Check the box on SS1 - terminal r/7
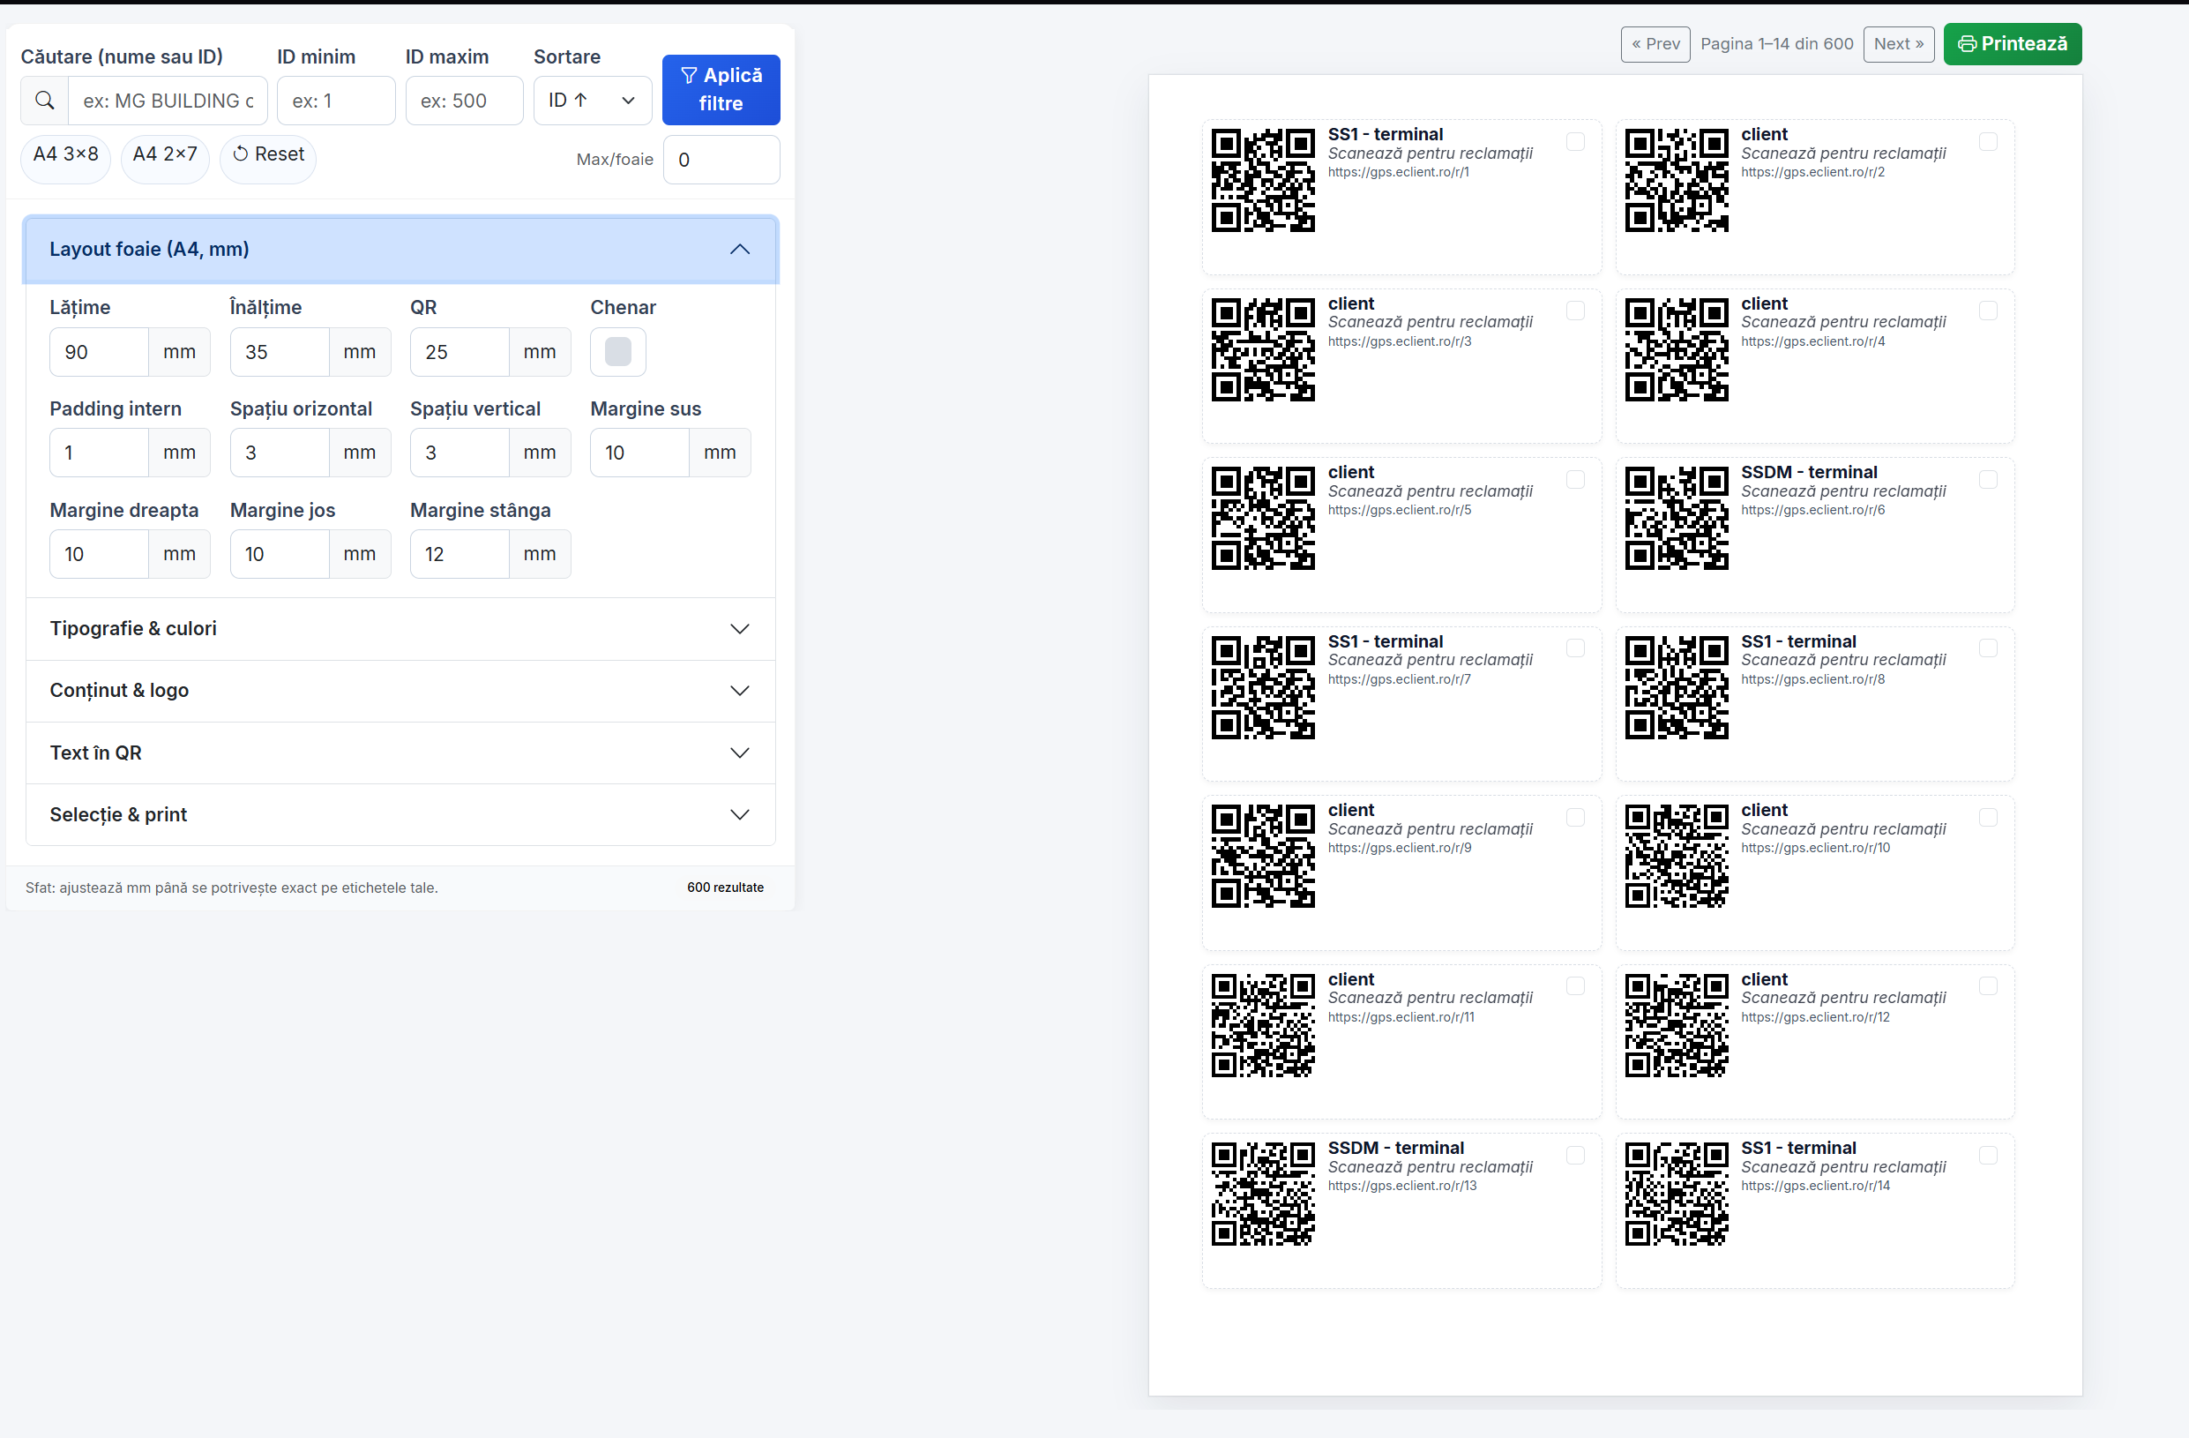The height and width of the screenshot is (1438, 2189). click(x=1575, y=648)
